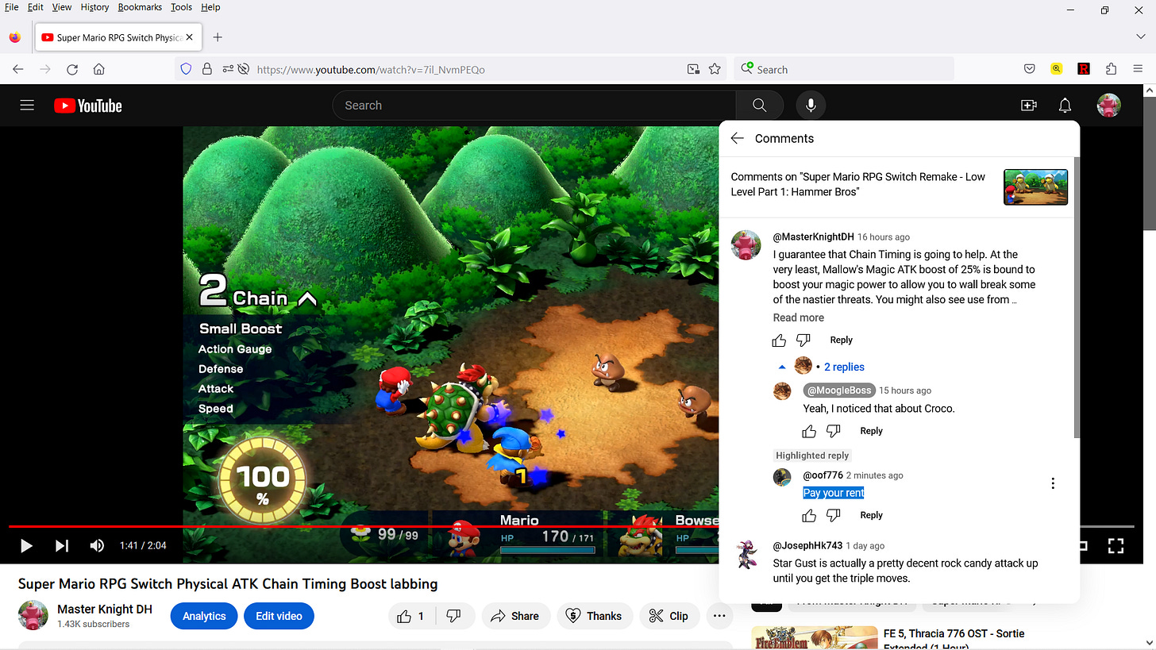Screen dimensions: 1156x650
Task: Open Firefox application menu
Action: pyautogui.click(x=1138, y=69)
